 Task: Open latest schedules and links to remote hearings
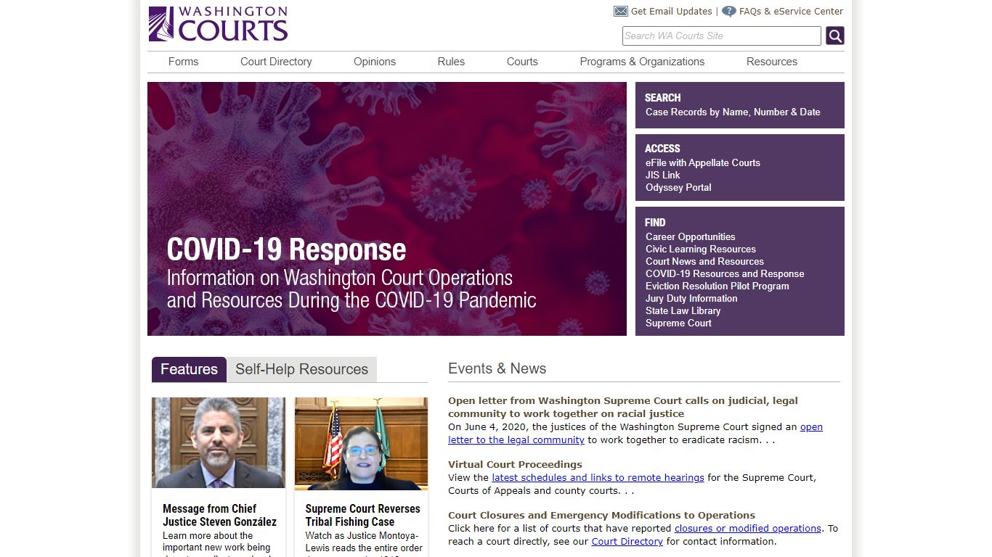point(598,478)
